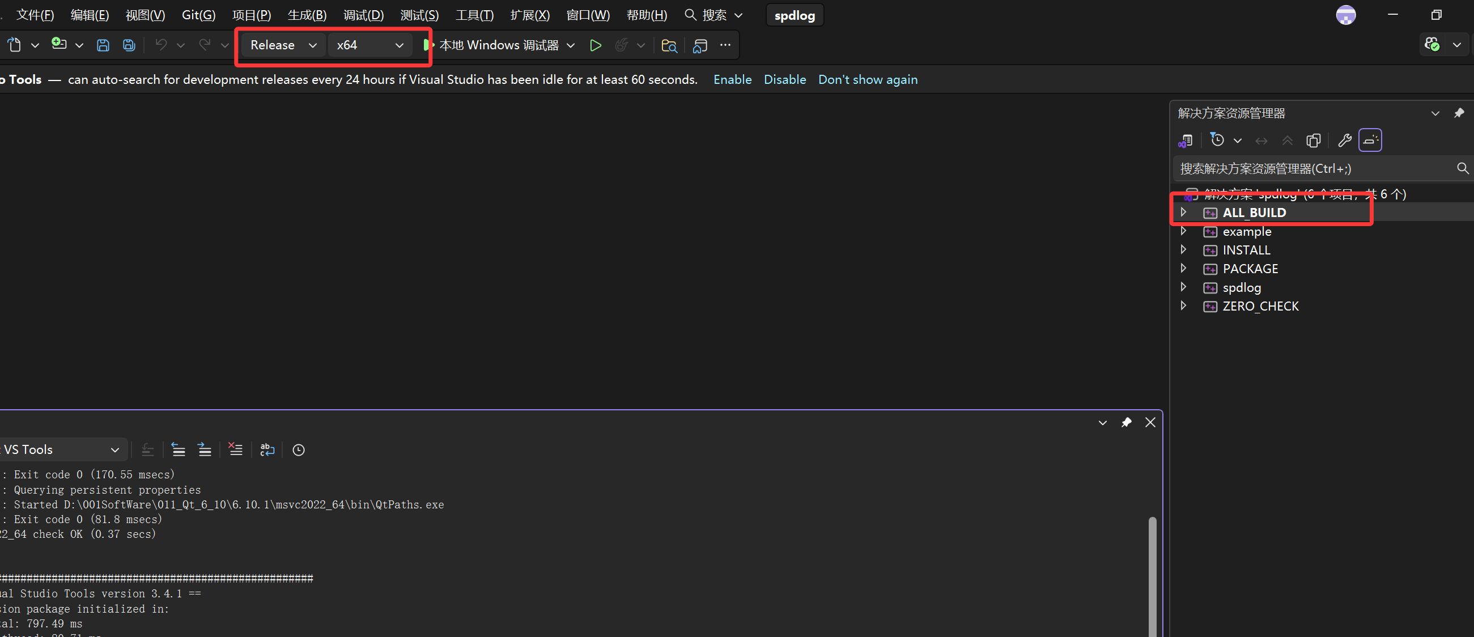The width and height of the screenshot is (1474, 637).
Task: Open the 文件(F) menu
Action: tap(35, 15)
